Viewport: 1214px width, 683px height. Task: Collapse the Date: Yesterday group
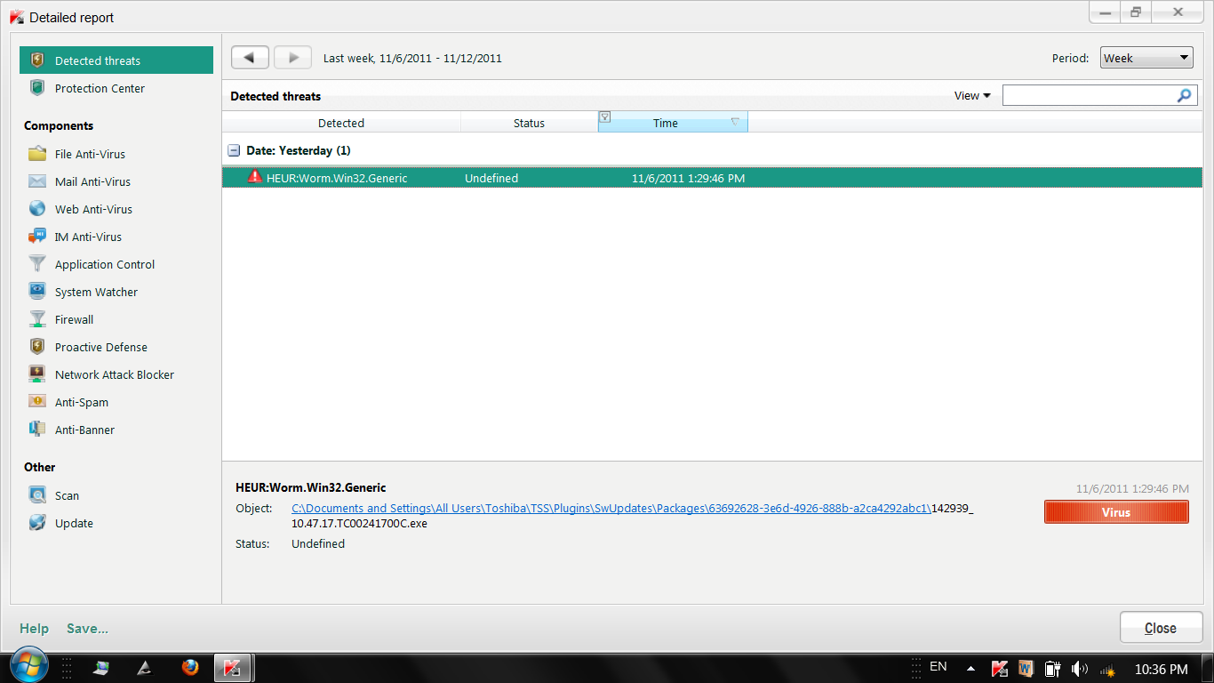(234, 150)
